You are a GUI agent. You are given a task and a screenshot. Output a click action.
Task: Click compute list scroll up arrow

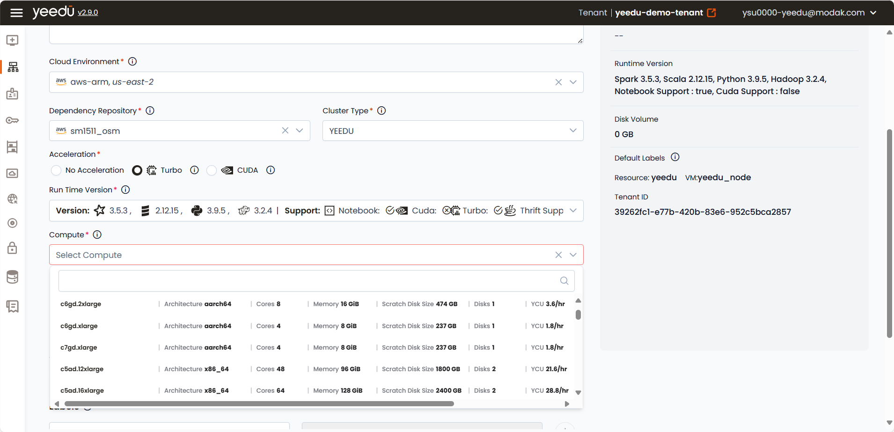pyautogui.click(x=578, y=300)
